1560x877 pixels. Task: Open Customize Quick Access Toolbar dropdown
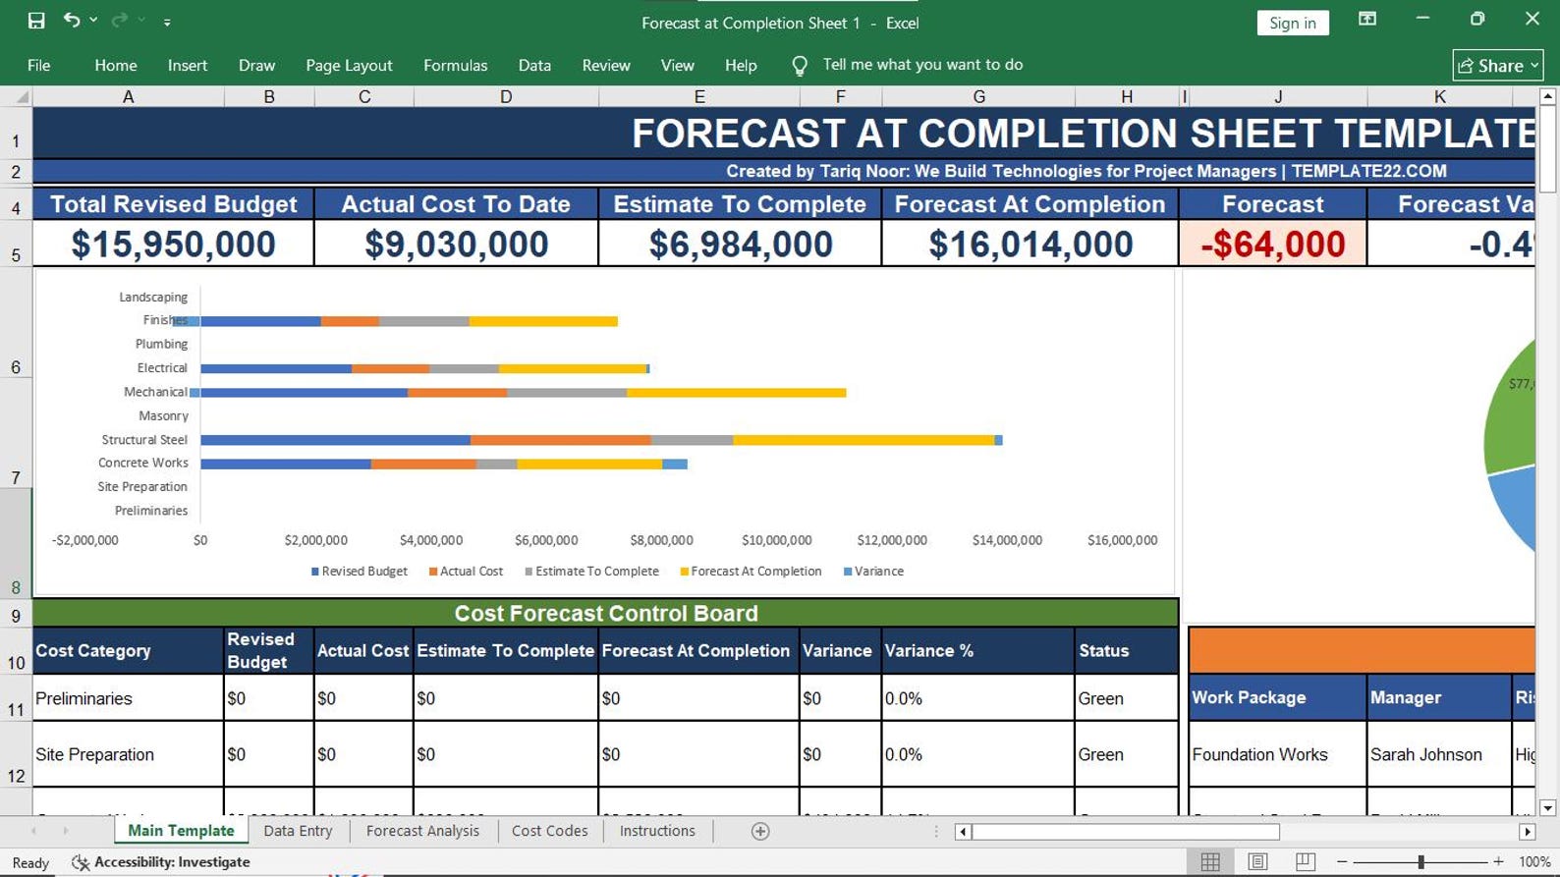167,22
